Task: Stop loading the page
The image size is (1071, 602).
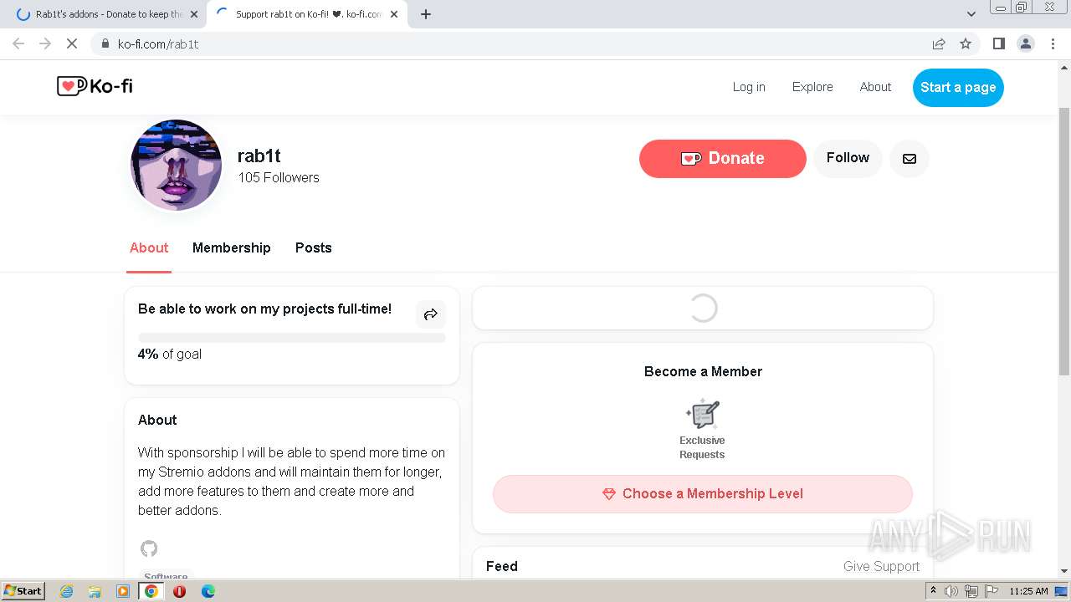Action: click(72, 43)
